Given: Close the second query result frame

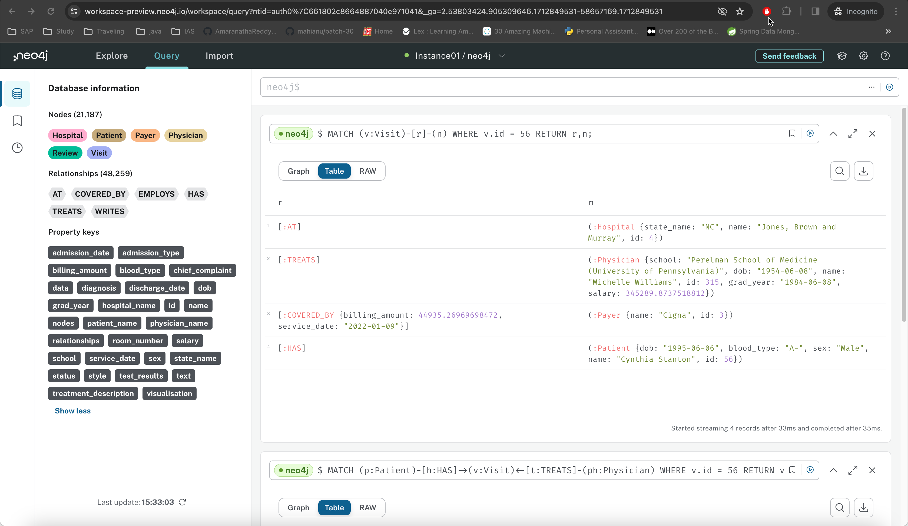Looking at the screenshot, I should tap(872, 470).
